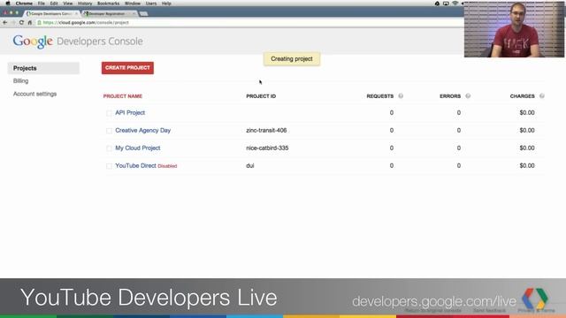Tick the API Project checkbox
Image resolution: width=566 pixels, height=318 pixels.
[109, 113]
